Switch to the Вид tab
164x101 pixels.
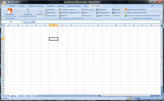(x=86, y=6)
